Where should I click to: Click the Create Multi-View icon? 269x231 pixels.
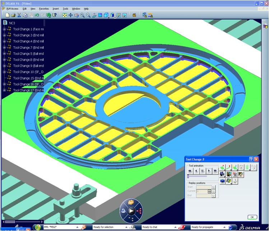point(100,15)
